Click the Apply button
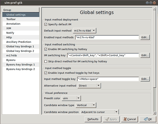Image resolution: width=158 pixels, height=124 pixels. (x=111, y=119)
